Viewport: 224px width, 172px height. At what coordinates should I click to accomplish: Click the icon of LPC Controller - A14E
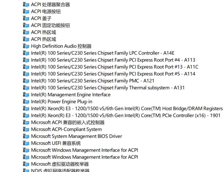26,53
